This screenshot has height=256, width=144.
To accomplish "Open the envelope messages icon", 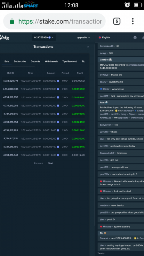I will tap(135, 37).
